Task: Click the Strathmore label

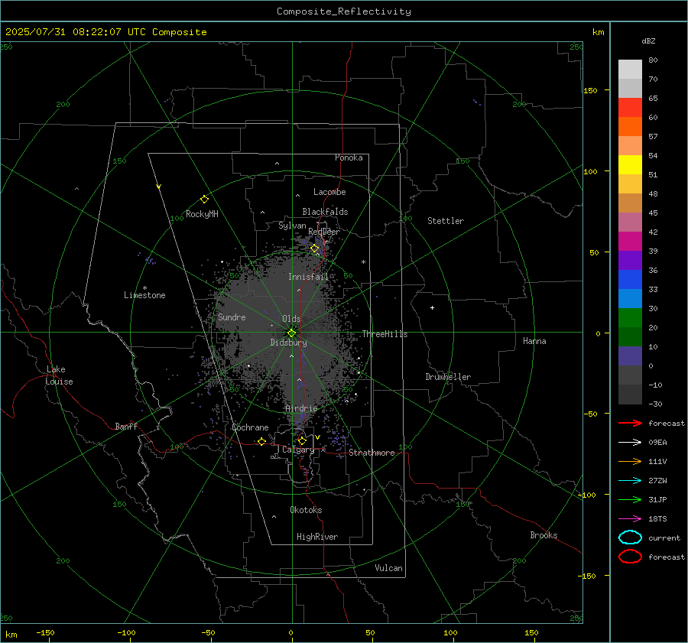Action: pyautogui.click(x=372, y=453)
